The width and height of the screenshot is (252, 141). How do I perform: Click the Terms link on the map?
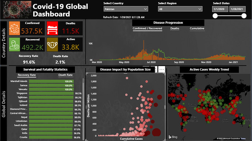pyautogui.click(x=243, y=138)
